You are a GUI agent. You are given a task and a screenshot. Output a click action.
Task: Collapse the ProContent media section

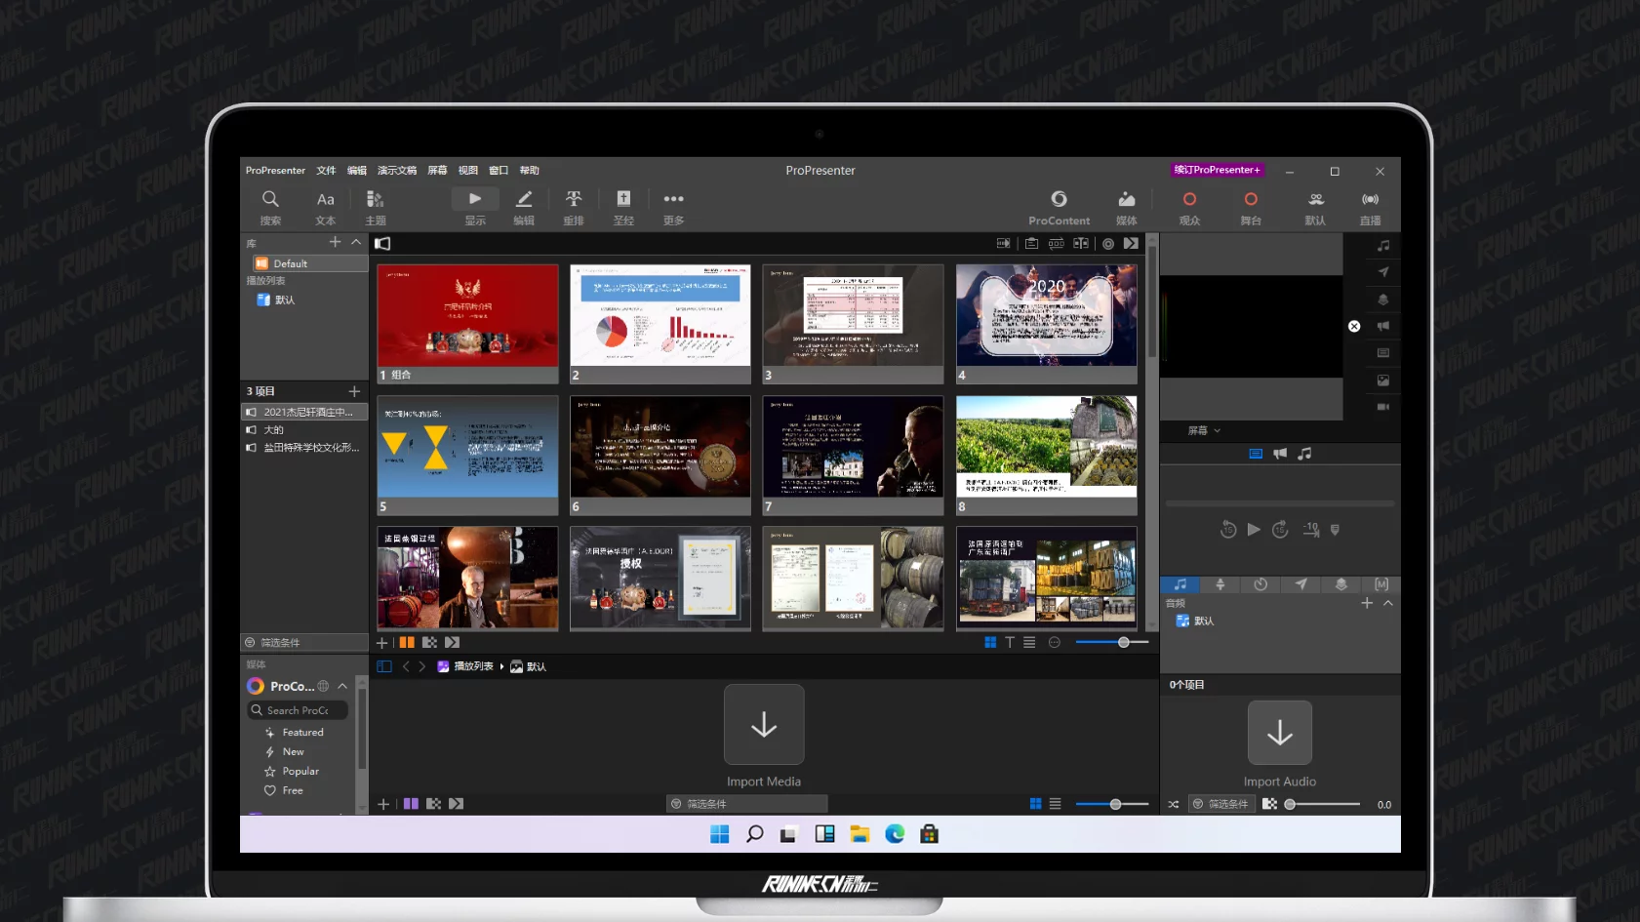(x=342, y=686)
